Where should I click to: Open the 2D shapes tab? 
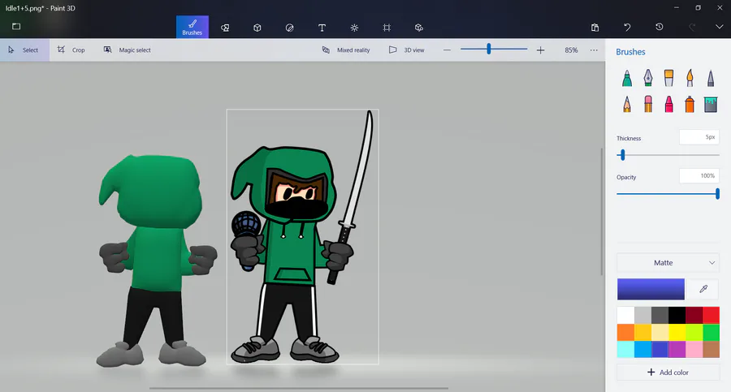point(225,28)
